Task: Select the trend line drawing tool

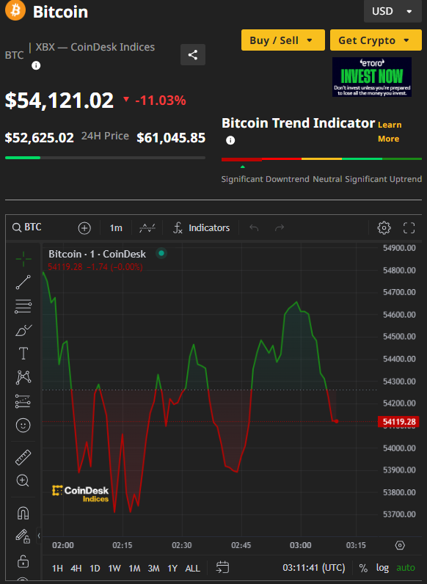Action: click(23, 282)
